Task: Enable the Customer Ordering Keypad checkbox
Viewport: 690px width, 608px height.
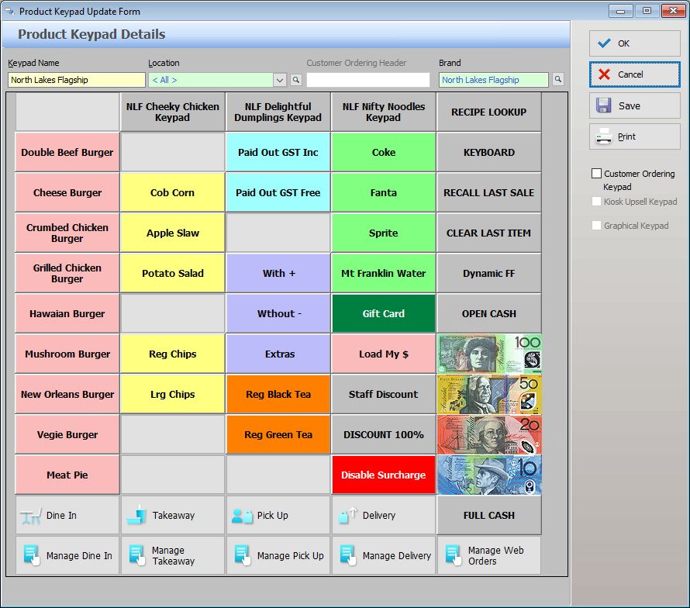Action: point(596,174)
